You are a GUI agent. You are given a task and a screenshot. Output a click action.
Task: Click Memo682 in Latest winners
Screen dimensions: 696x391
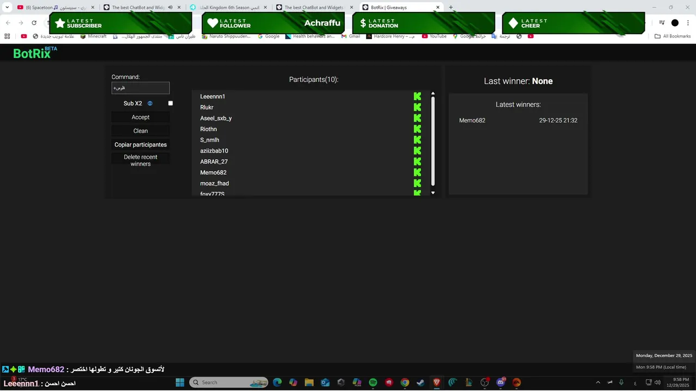coord(472,121)
